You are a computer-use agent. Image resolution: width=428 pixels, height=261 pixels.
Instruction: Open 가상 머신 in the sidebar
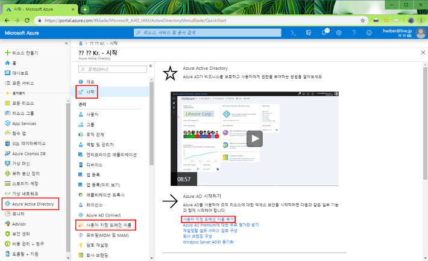coord(17,164)
